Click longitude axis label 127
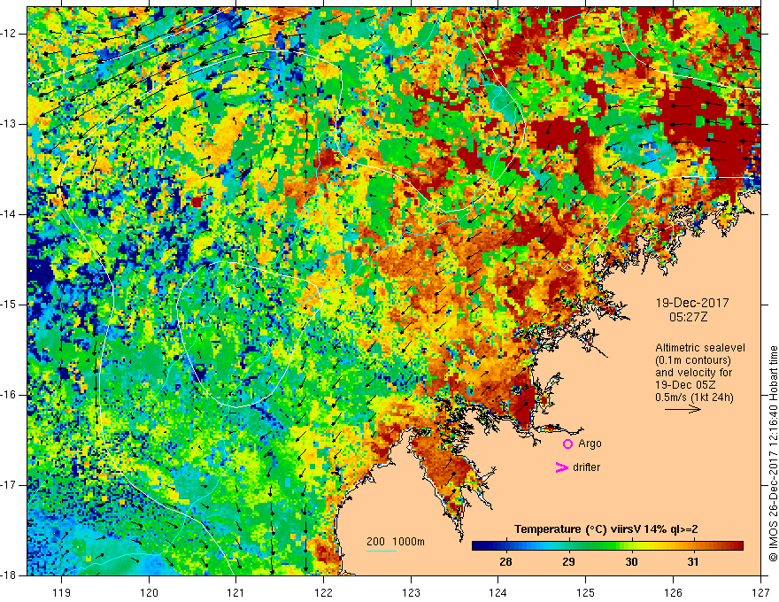Image resolution: width=779 pixels, height=602 pixels. (x=760, y=592)
